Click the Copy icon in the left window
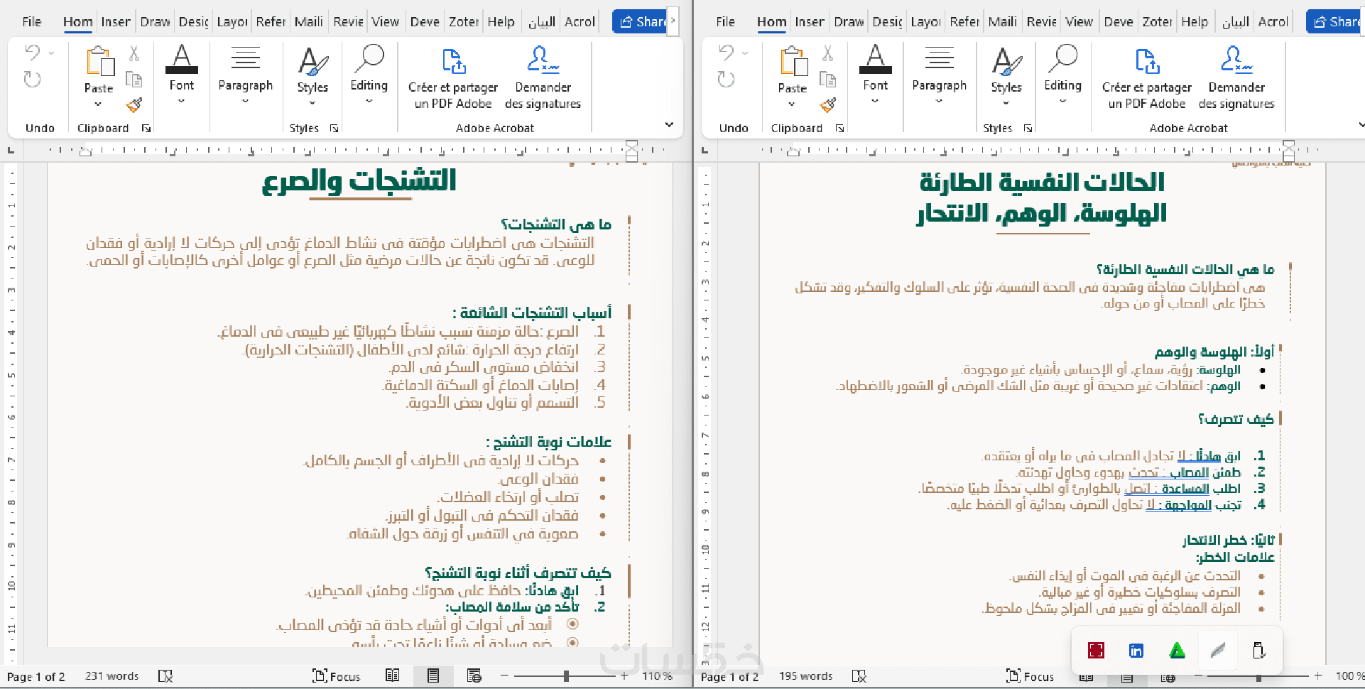Viewport: 1365px width, 689px height. click(134, 79)
